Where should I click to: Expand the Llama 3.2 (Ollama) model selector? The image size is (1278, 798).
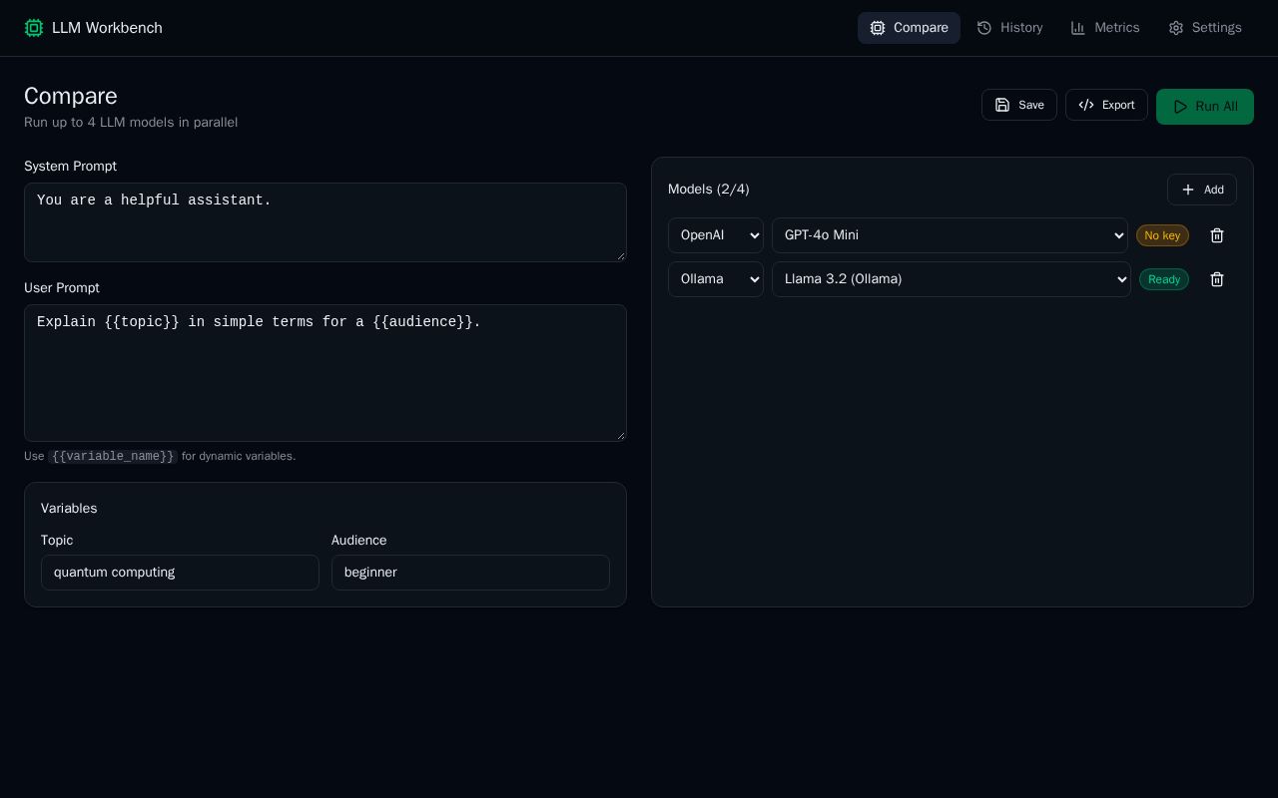[x=952, y=279]
